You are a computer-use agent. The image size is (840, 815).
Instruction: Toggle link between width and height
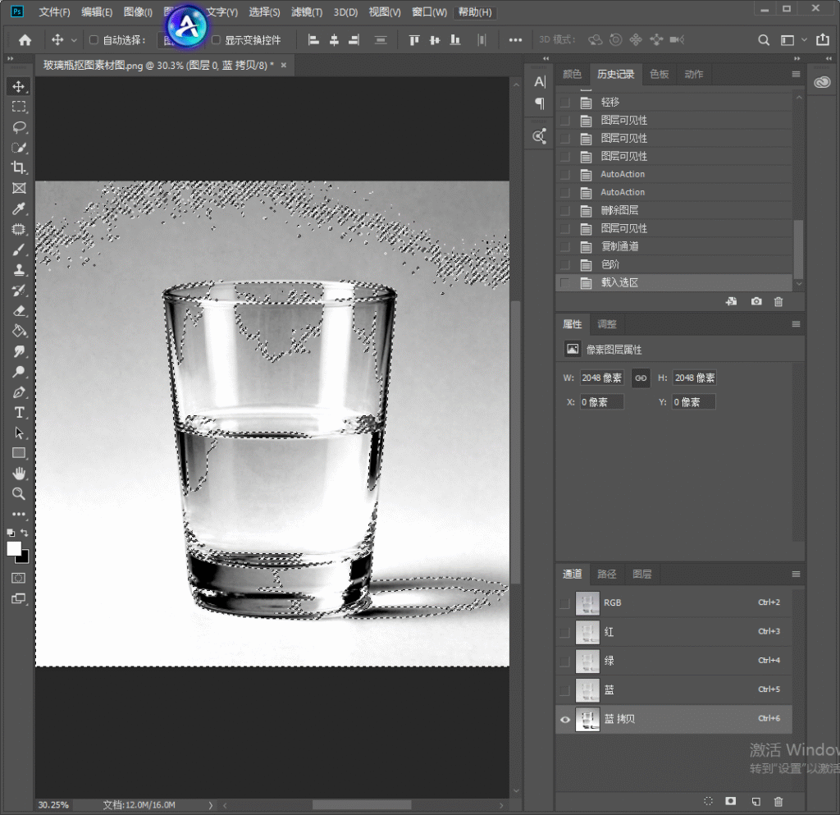(641, 378)
